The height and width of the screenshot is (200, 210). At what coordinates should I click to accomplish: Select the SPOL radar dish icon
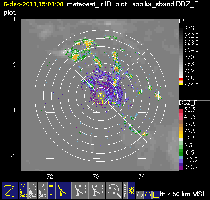pos(64,191)
